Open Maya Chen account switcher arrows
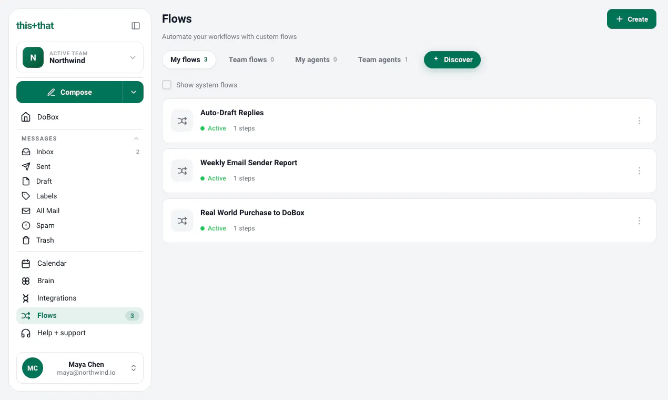This screenshot has height=400, width=668. [x=134, y=368]
